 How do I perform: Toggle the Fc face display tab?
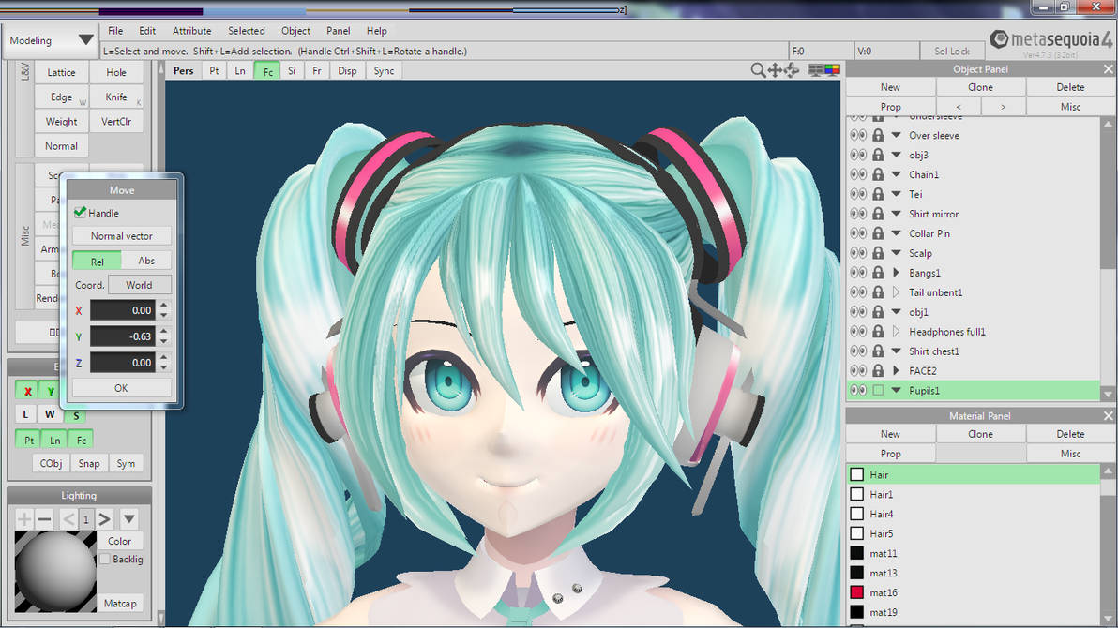[267, 71]
